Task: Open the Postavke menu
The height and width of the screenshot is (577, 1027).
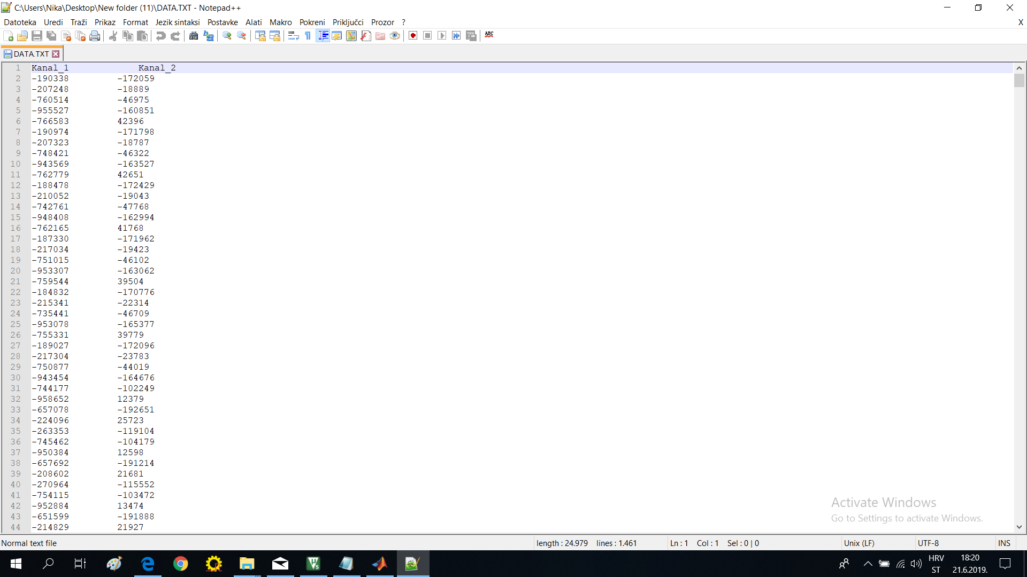Action: (223, 22)
